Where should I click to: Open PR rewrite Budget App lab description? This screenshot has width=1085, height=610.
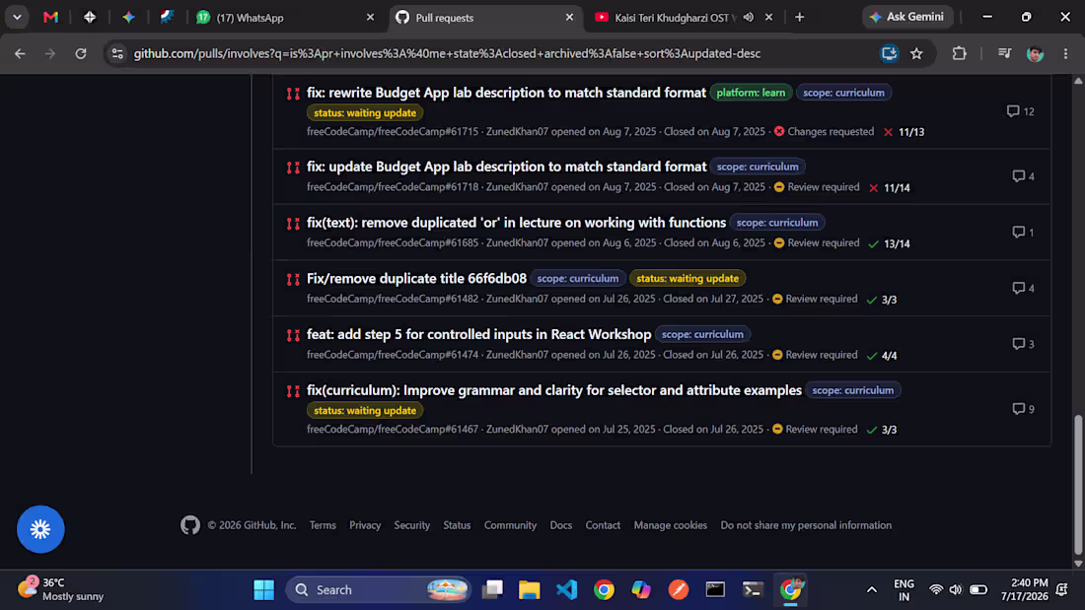pos(507,92)
